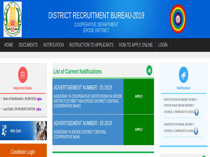Open the NOTIFICATION menu item

(54, 45)
